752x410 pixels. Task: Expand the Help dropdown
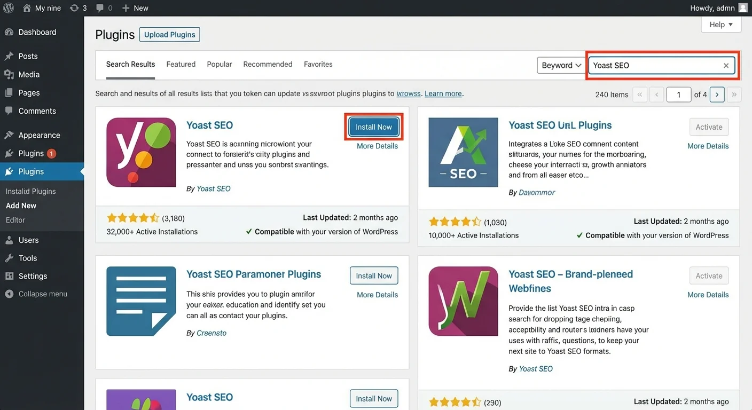[721, 25]
